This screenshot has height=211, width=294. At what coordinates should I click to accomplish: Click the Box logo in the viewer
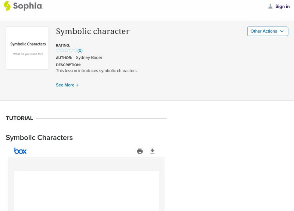20,151
